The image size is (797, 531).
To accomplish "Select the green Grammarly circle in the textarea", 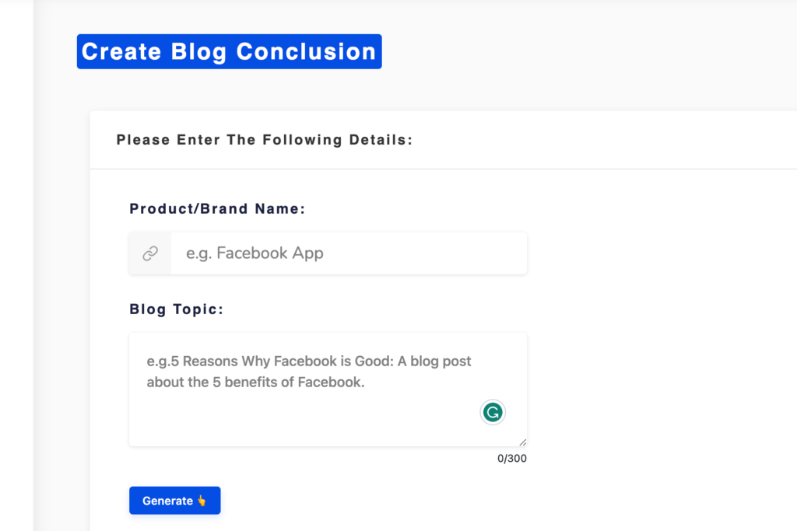I will coord(492,412).
